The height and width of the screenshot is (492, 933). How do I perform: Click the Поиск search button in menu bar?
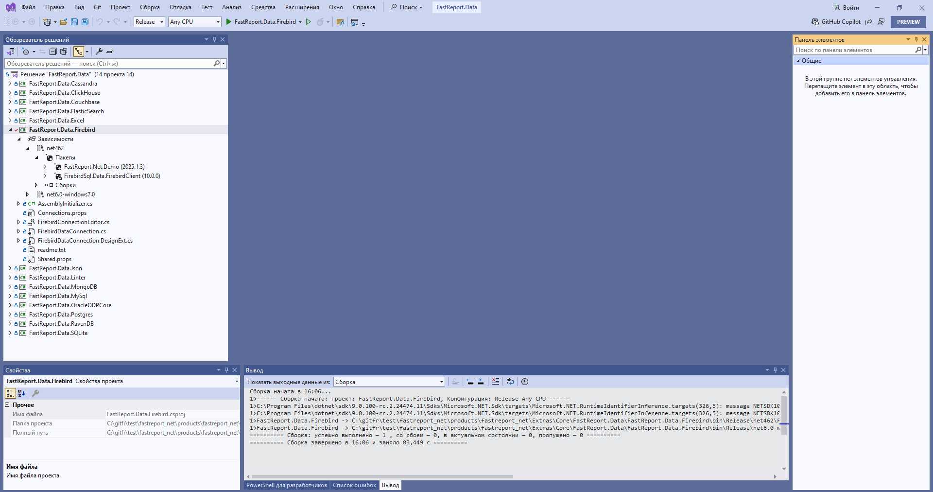[x=407, y=7]
